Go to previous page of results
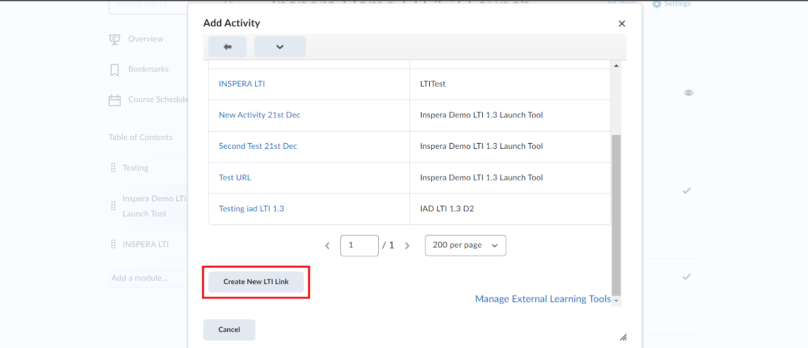 (x=327, y=246)
